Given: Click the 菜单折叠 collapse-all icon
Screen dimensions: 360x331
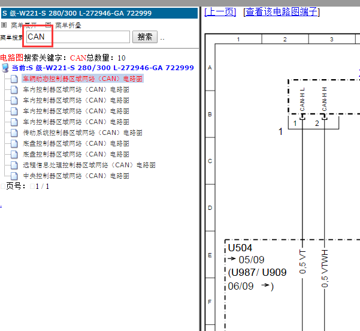Looking at the screenshot, I should [48, 25].
